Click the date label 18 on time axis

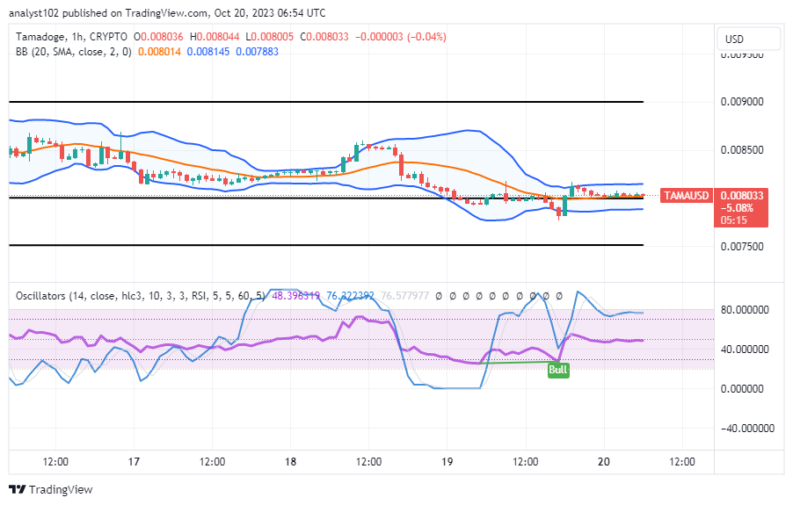point(290,462)
